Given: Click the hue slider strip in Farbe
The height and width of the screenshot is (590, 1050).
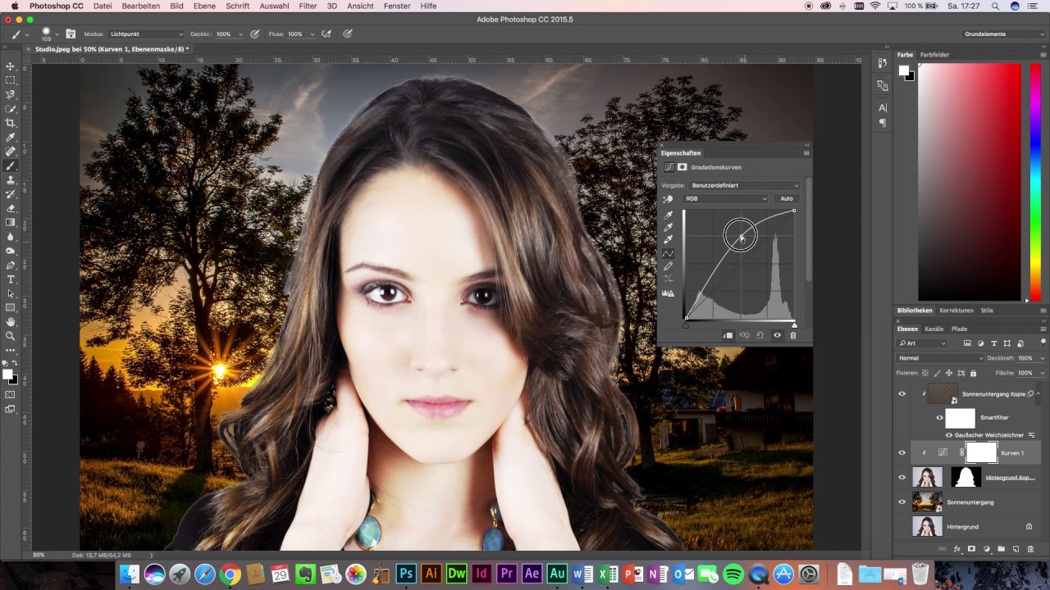Looking at the screenshot, I should coord(1035,183).
